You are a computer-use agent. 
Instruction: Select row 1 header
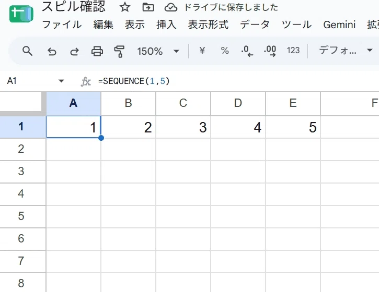(x=22, y=127)
